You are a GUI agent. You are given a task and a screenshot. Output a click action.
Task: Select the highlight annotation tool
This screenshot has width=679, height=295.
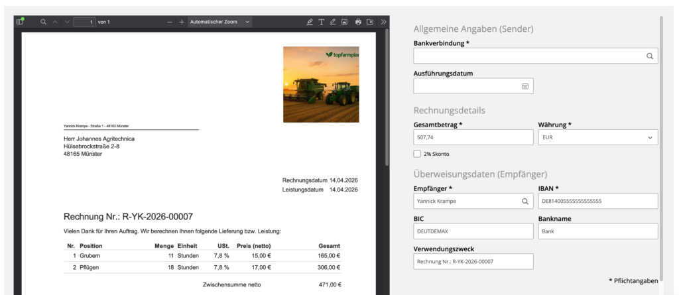[x=310, y=22]
